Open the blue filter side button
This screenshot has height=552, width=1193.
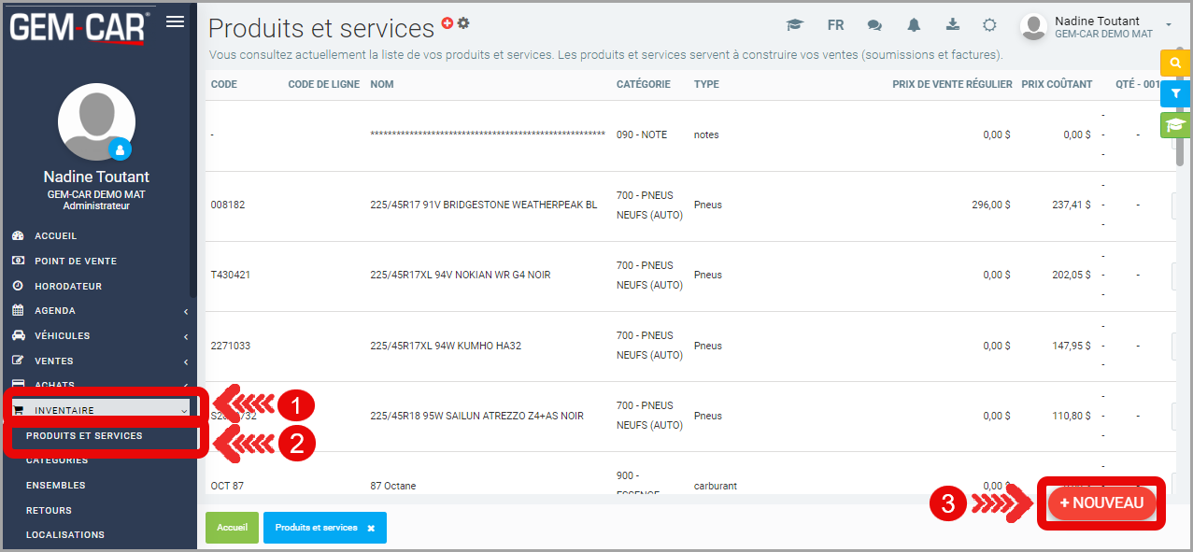point(1173,93)
